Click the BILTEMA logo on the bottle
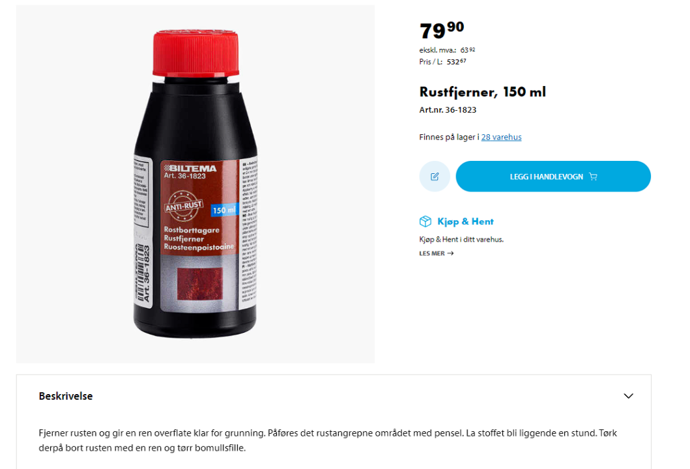Image resolution: width=690 pixels, height=469 pixels. click(190, 168)
